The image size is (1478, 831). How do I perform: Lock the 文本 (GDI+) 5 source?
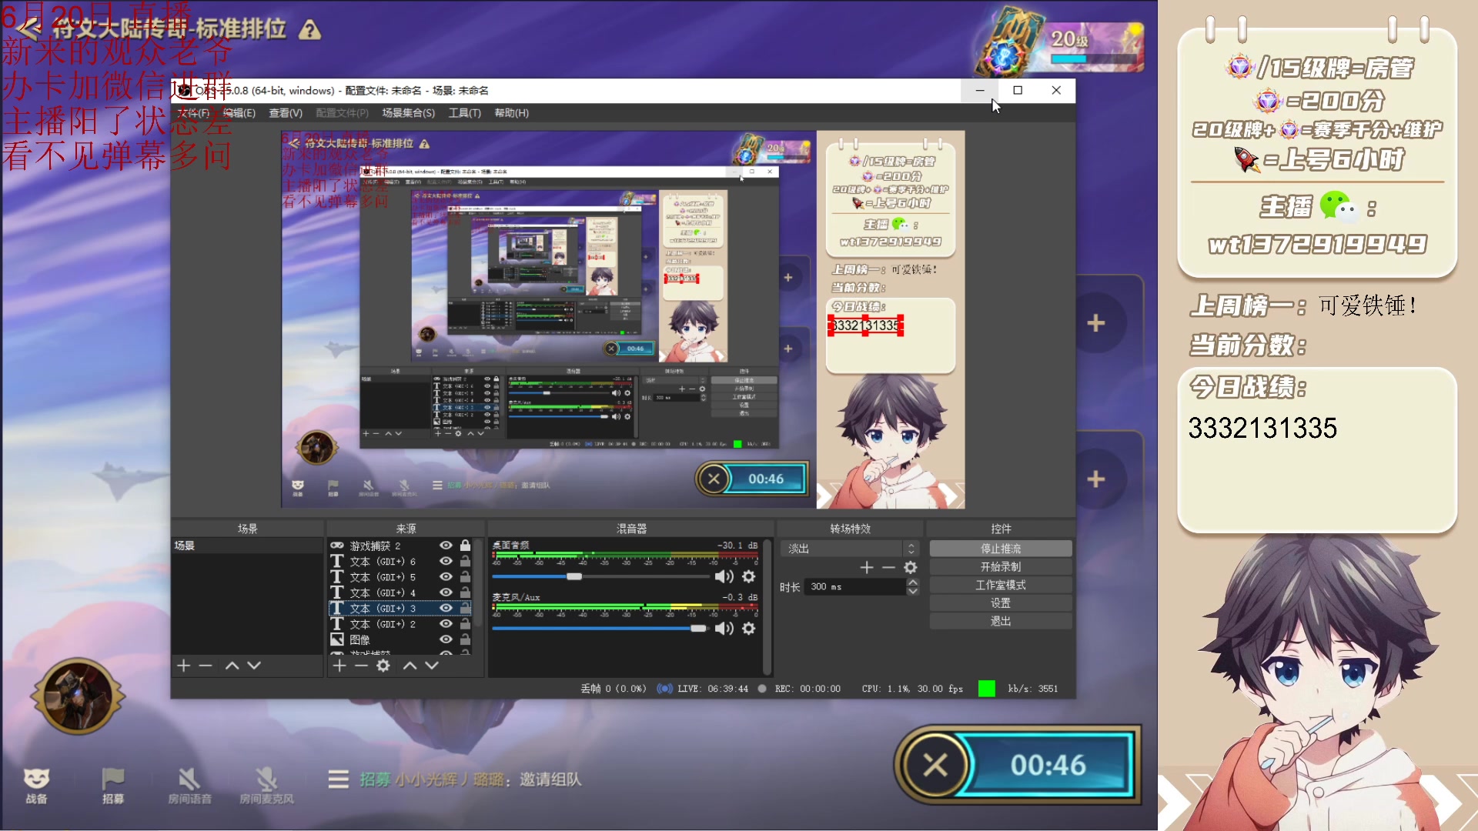[x=465, y=576]
